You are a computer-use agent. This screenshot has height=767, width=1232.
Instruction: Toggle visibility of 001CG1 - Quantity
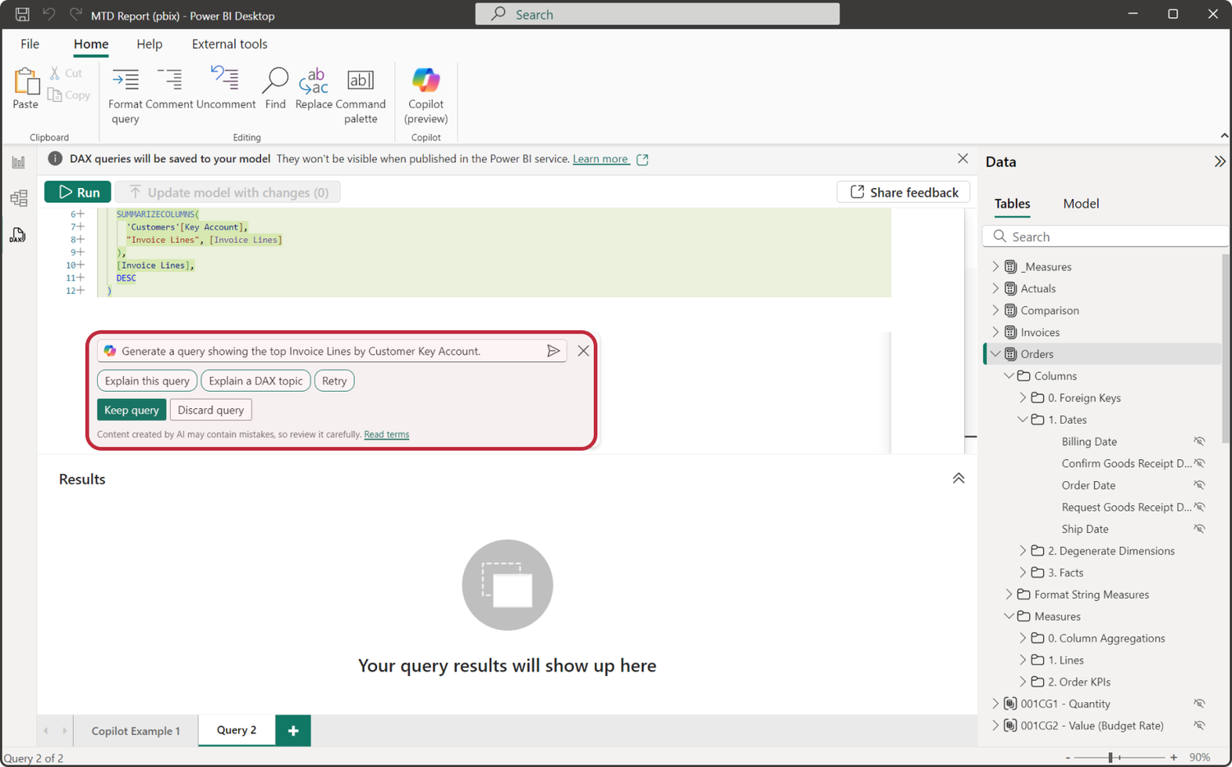[x=1200, y=704]
